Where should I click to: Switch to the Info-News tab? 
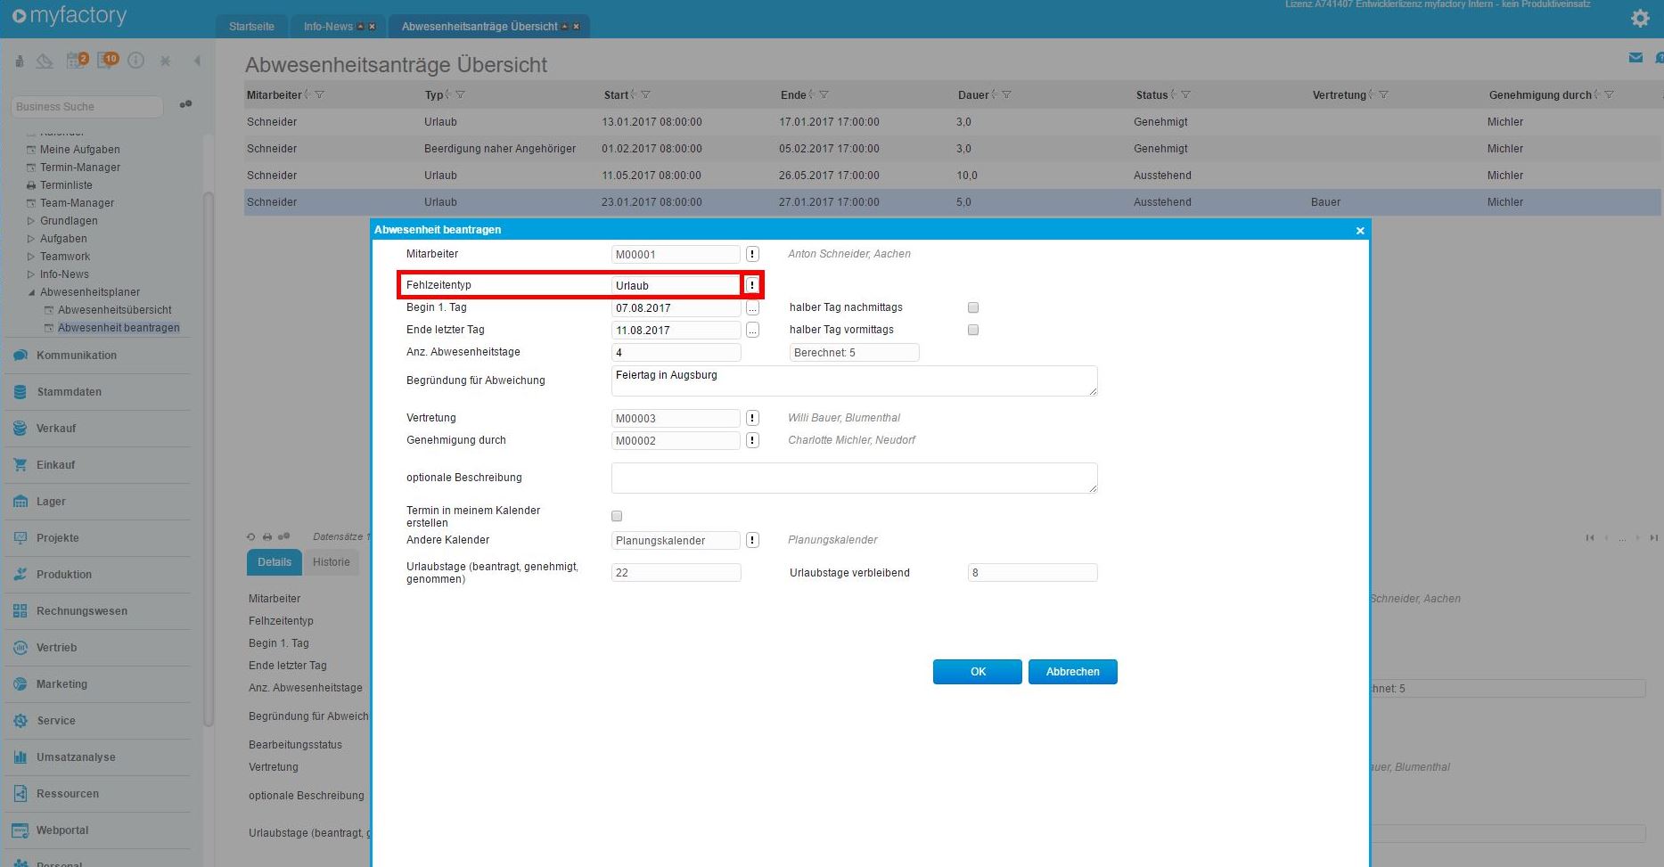[x=328, y=27]
